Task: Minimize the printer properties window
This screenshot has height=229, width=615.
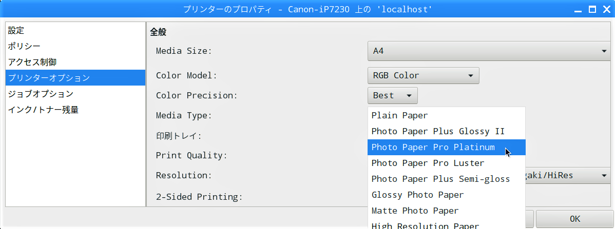Action: click(578, 9)
